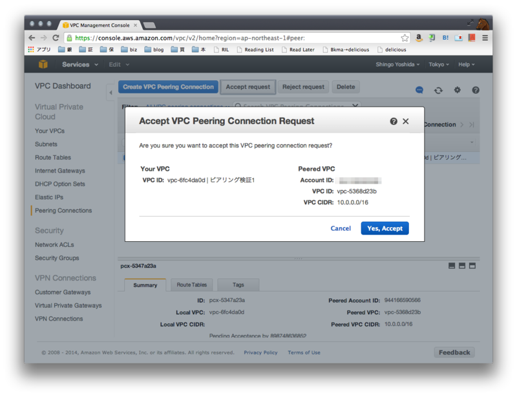Open the settings gear icon
The image size is (517, 397).
[457, 90]
